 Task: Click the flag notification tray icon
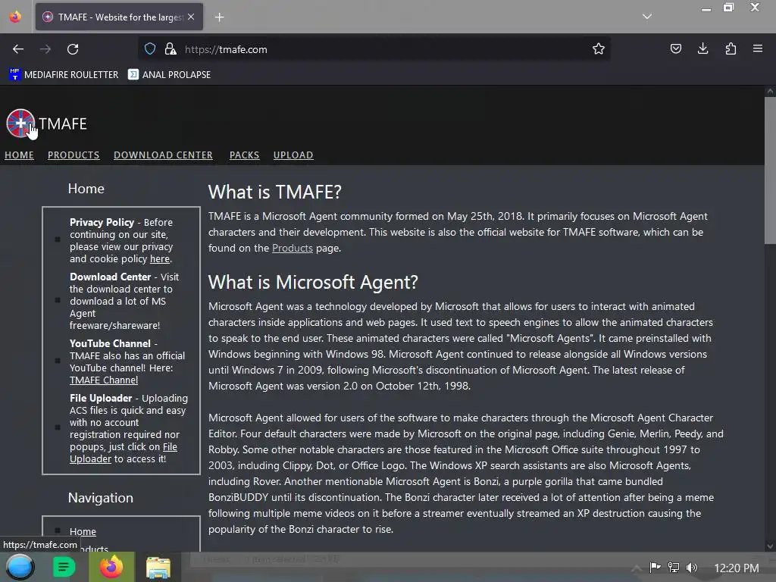pyautogui.click(x=655, y=567)
